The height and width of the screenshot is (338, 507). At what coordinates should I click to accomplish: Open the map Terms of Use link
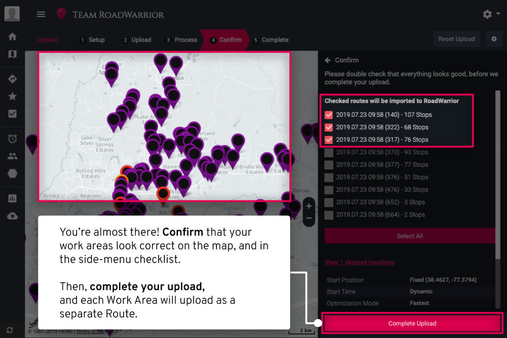(x=90, y=331)
